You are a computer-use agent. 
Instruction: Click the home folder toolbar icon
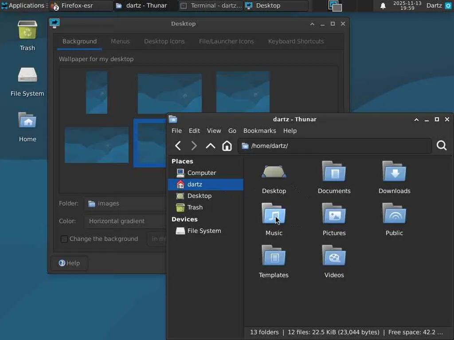227,146
